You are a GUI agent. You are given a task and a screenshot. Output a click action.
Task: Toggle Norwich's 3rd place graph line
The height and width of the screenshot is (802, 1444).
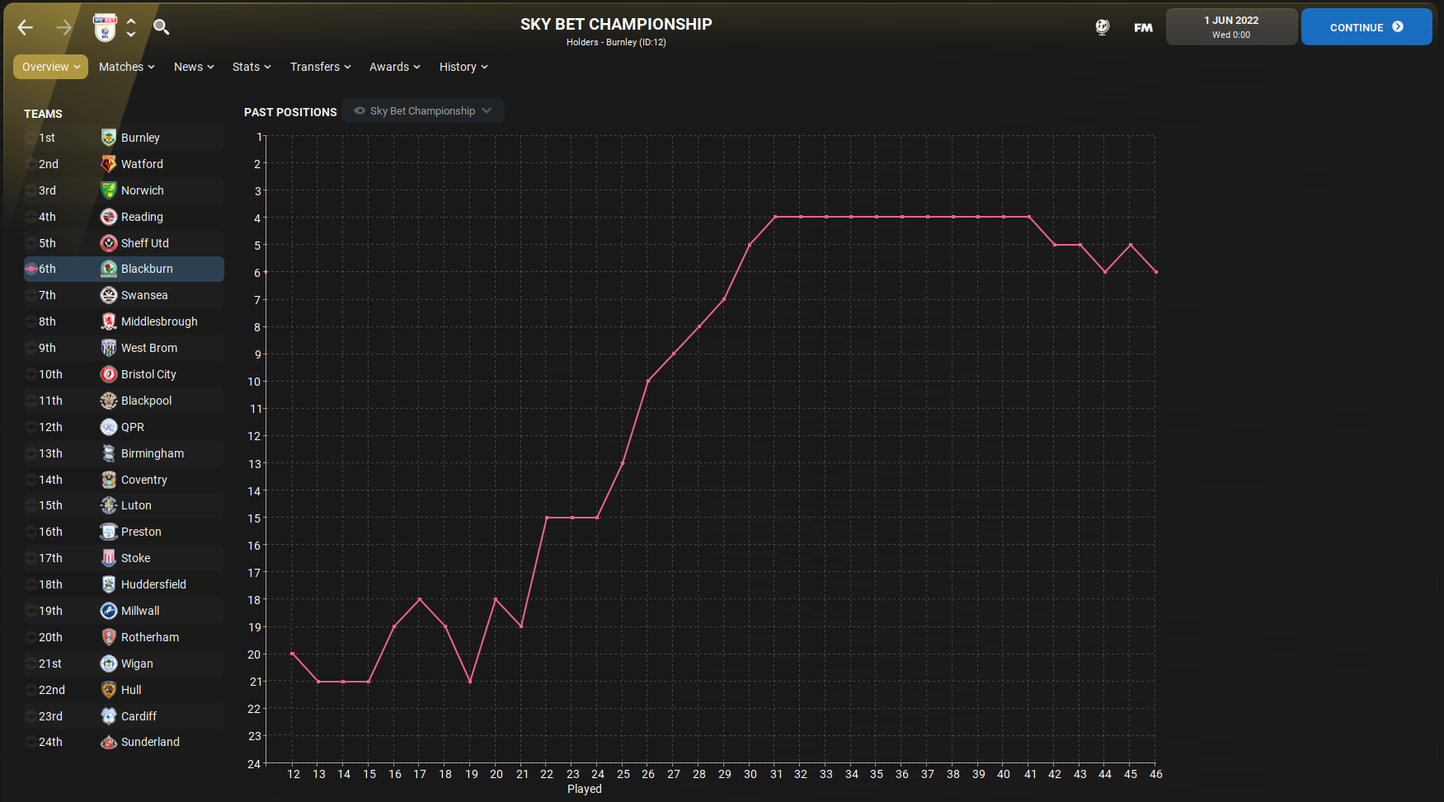click(31, 190)
